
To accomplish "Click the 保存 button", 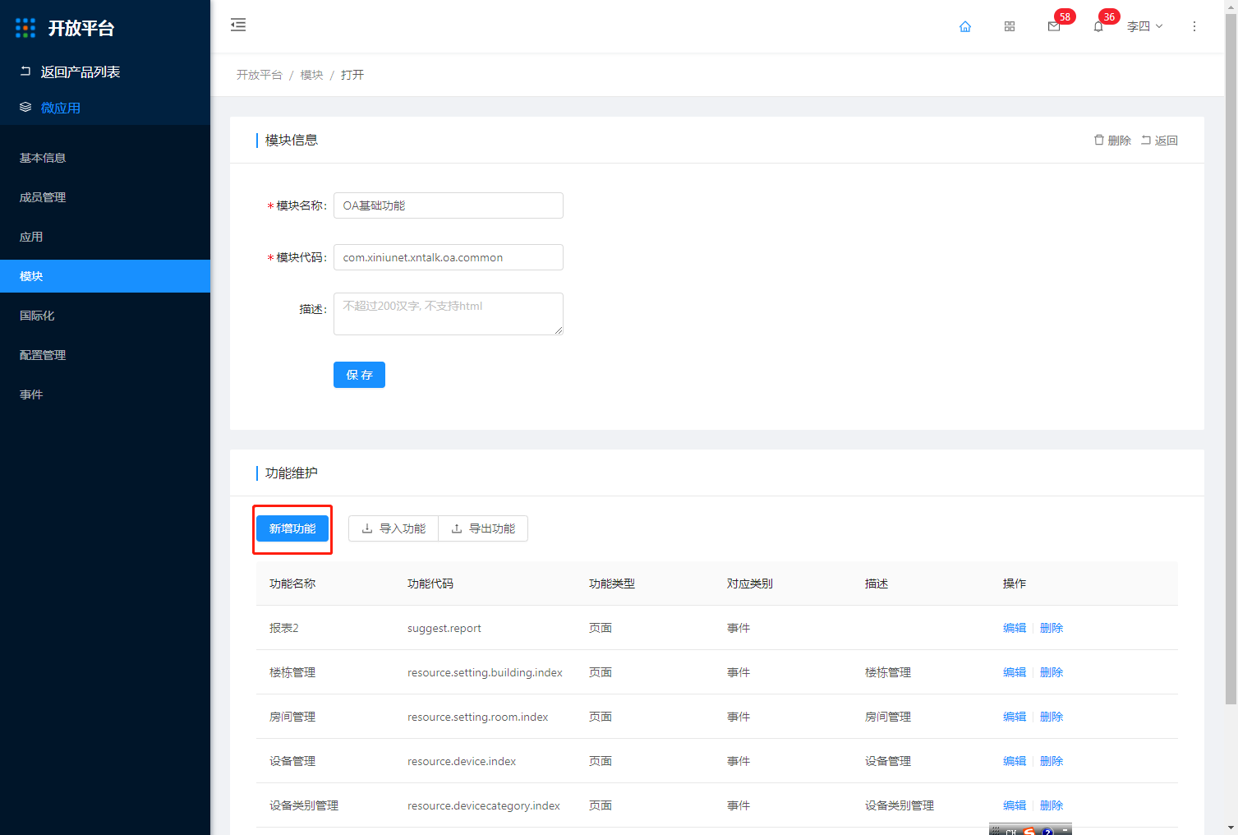I will click(359, 375).
